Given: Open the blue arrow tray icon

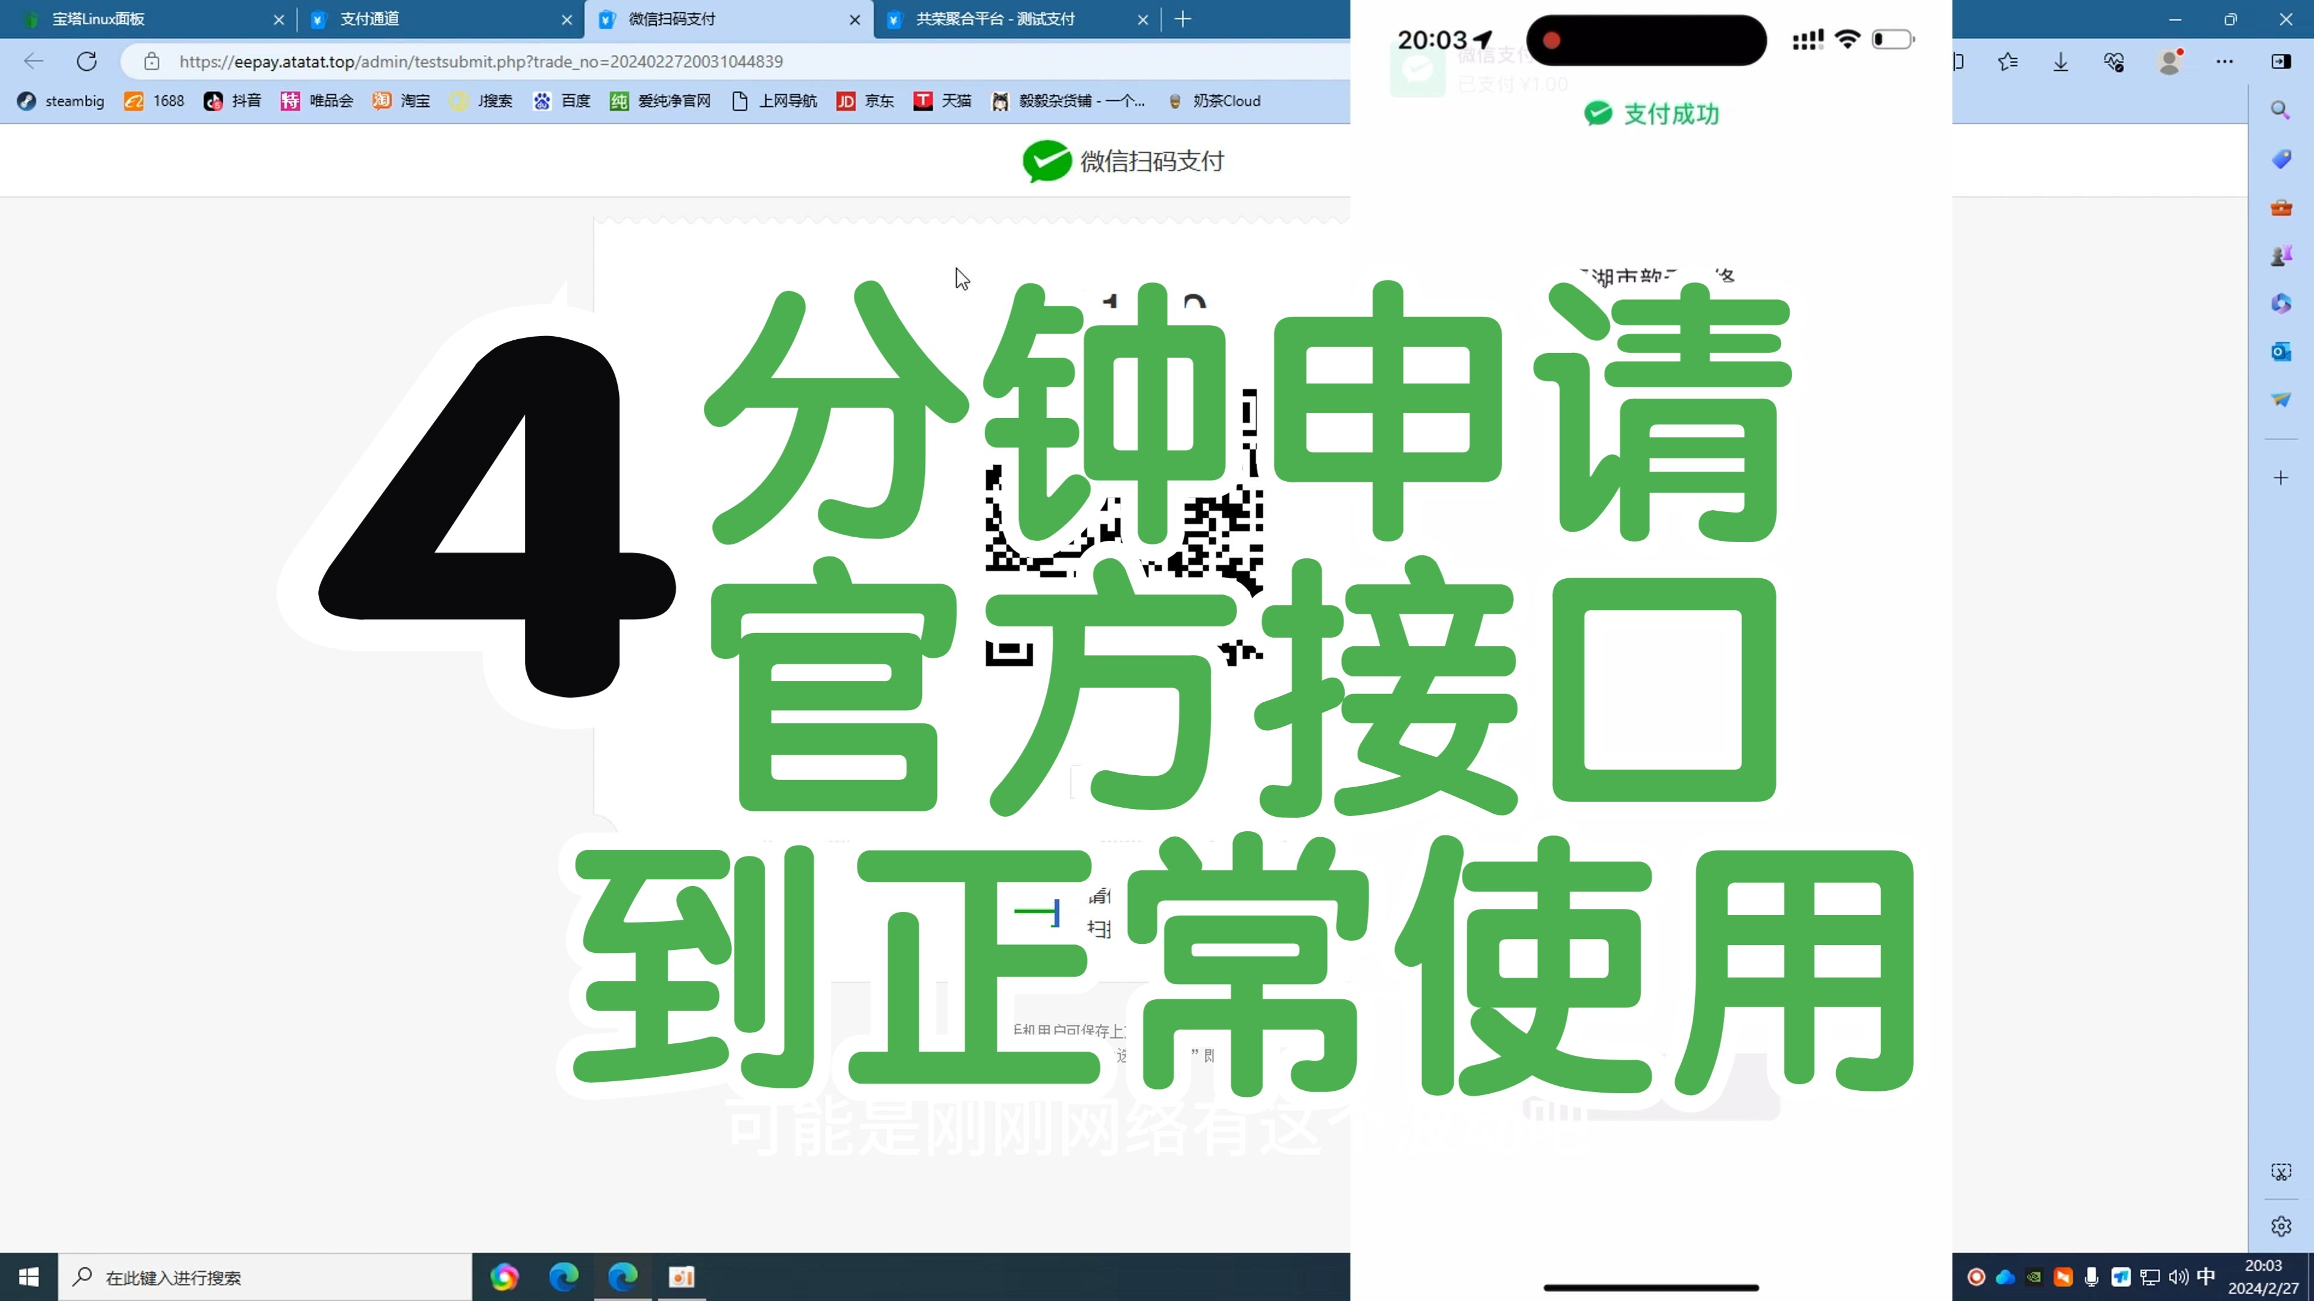Looking at the screenshot, I should coord(2121,1277).
